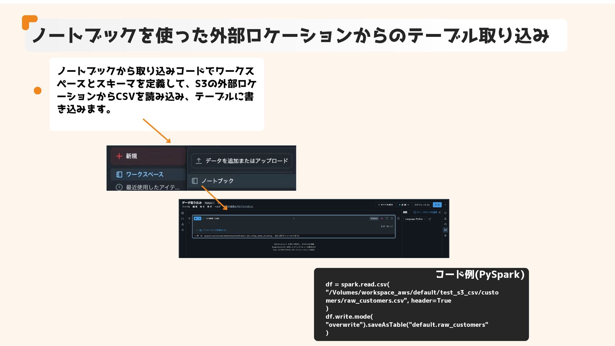The width and height of the screenshot is (615, 346).
Task: Refresh variables list with reload icon
Action: click(x=430, y=219)
